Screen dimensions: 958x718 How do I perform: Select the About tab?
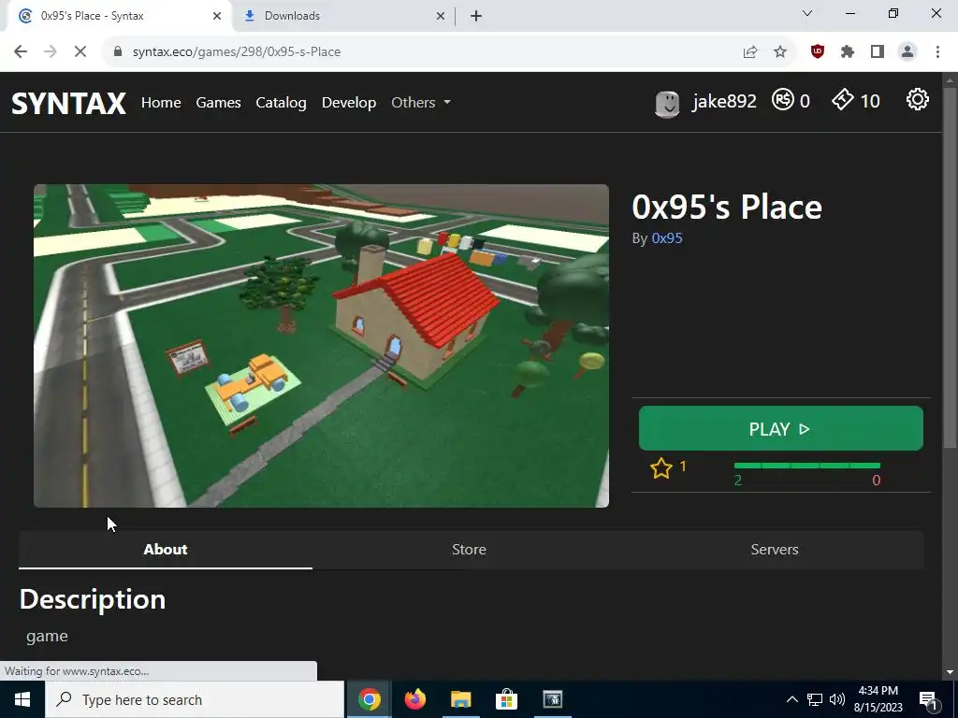click(166, 550)
